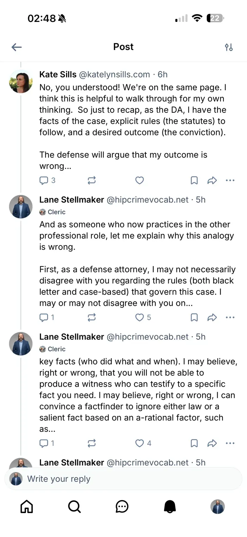Screen dimensions: 247x537
Task: Tap the Write your reply field
Action: point(123,478)
